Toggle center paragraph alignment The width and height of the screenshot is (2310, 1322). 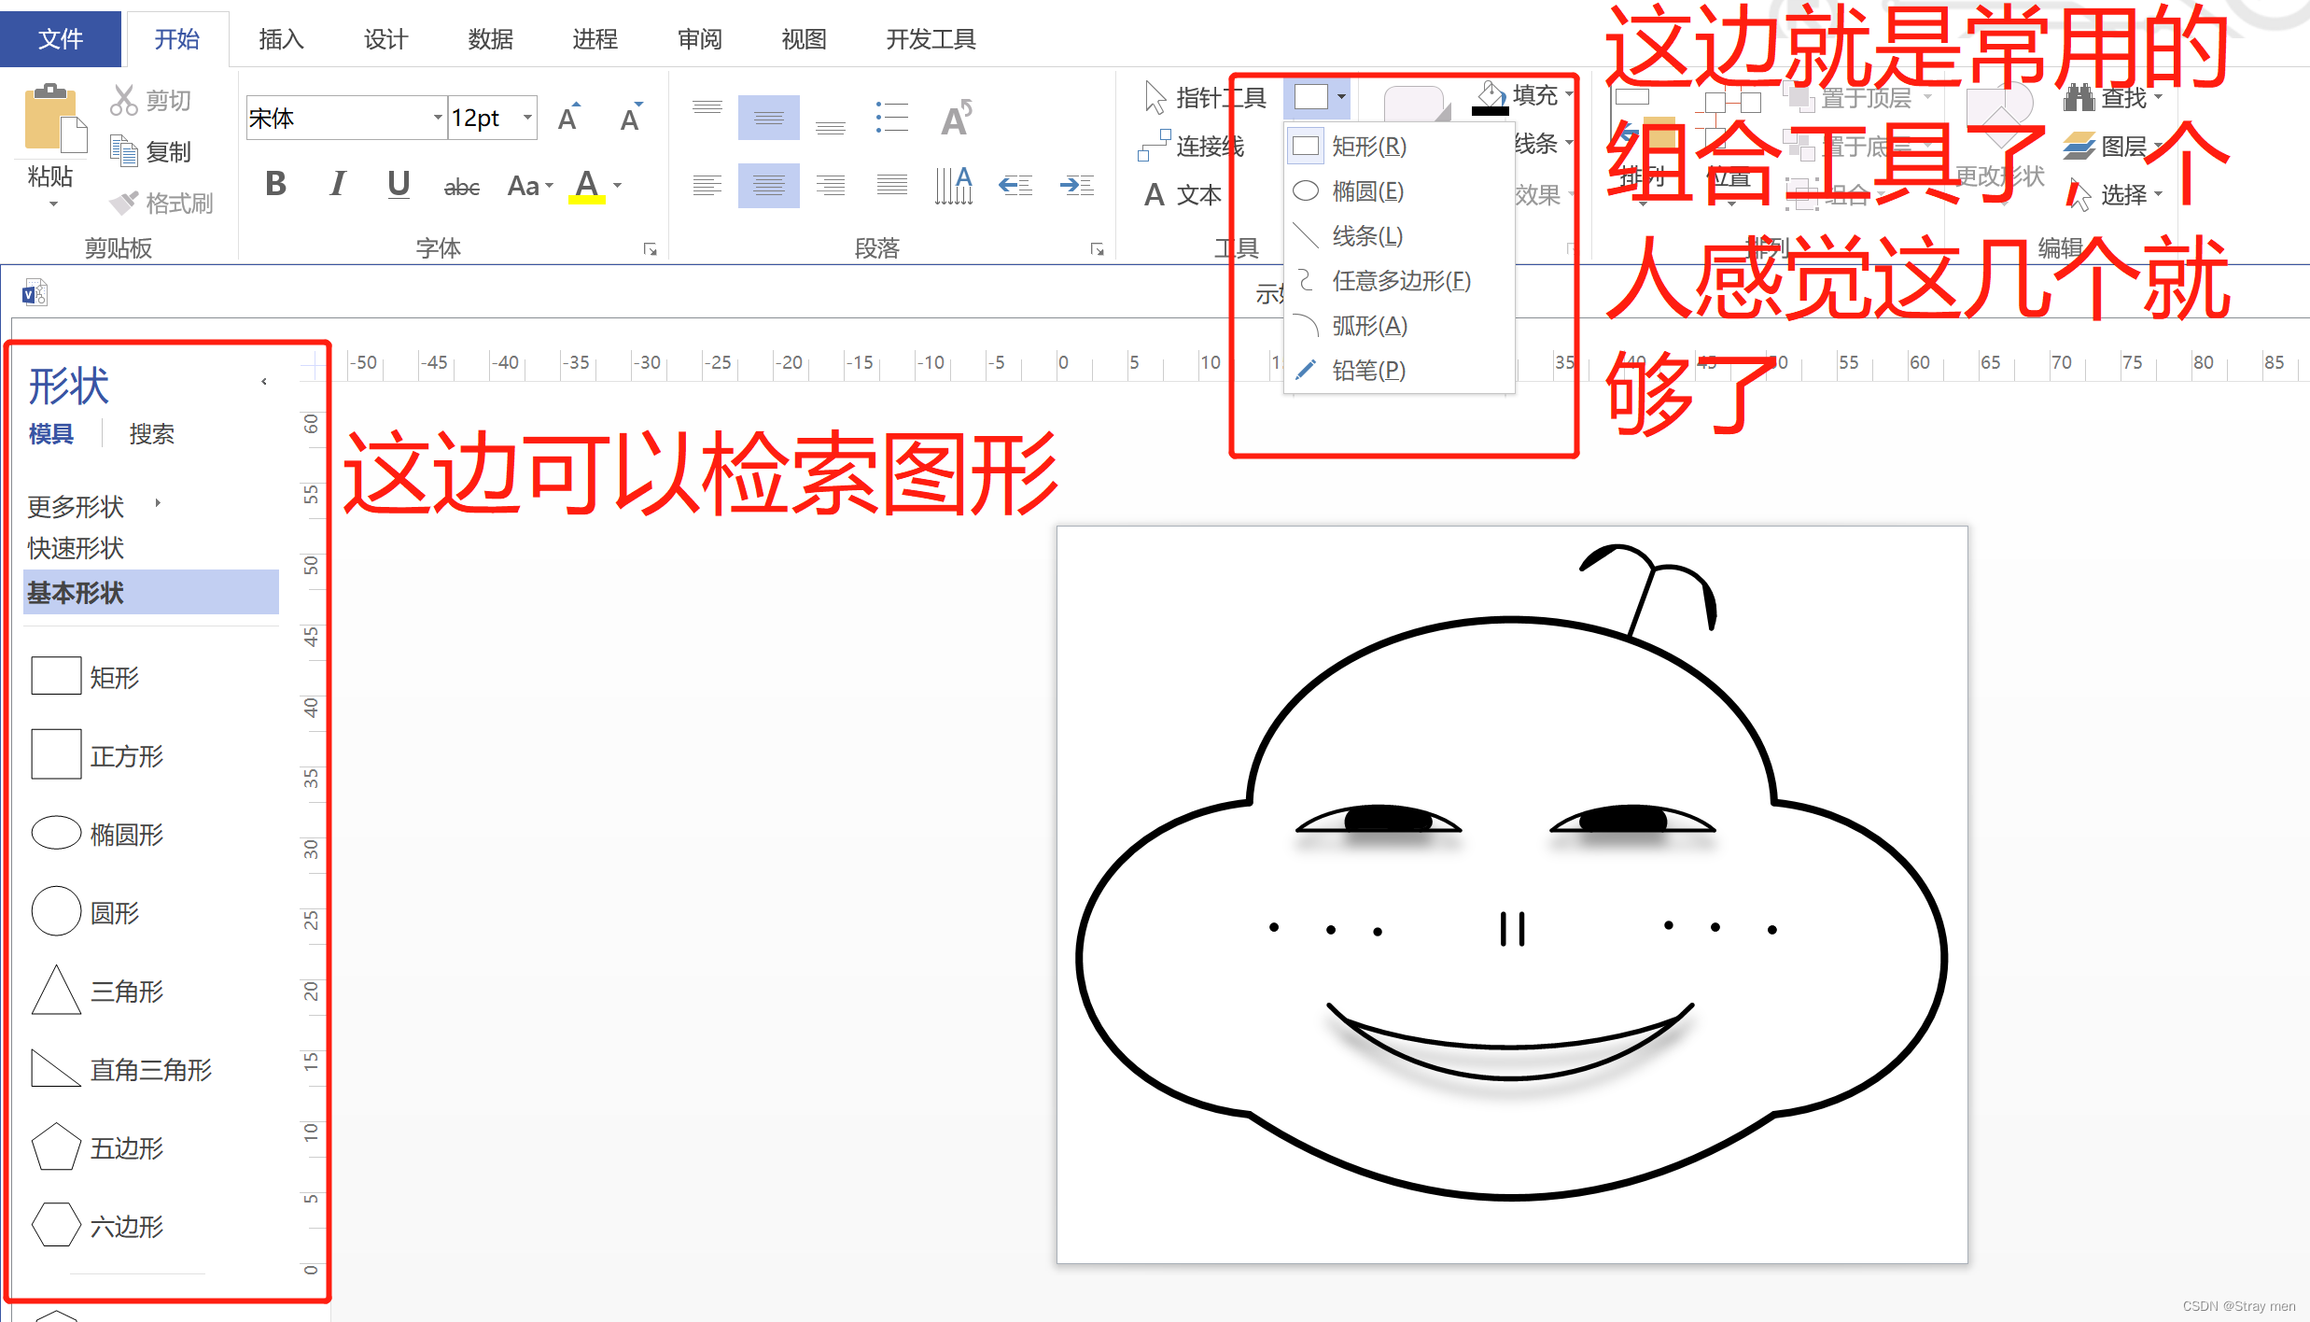click(x=768, y=185)
